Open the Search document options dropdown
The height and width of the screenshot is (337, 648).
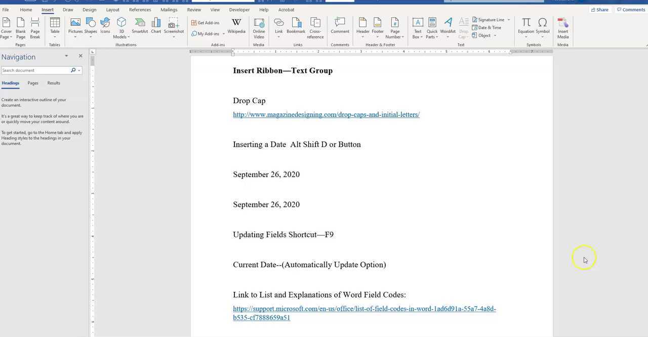[79, 70]
